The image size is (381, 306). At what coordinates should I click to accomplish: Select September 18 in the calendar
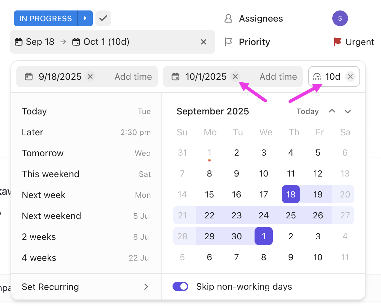click(x=290, y=195)
